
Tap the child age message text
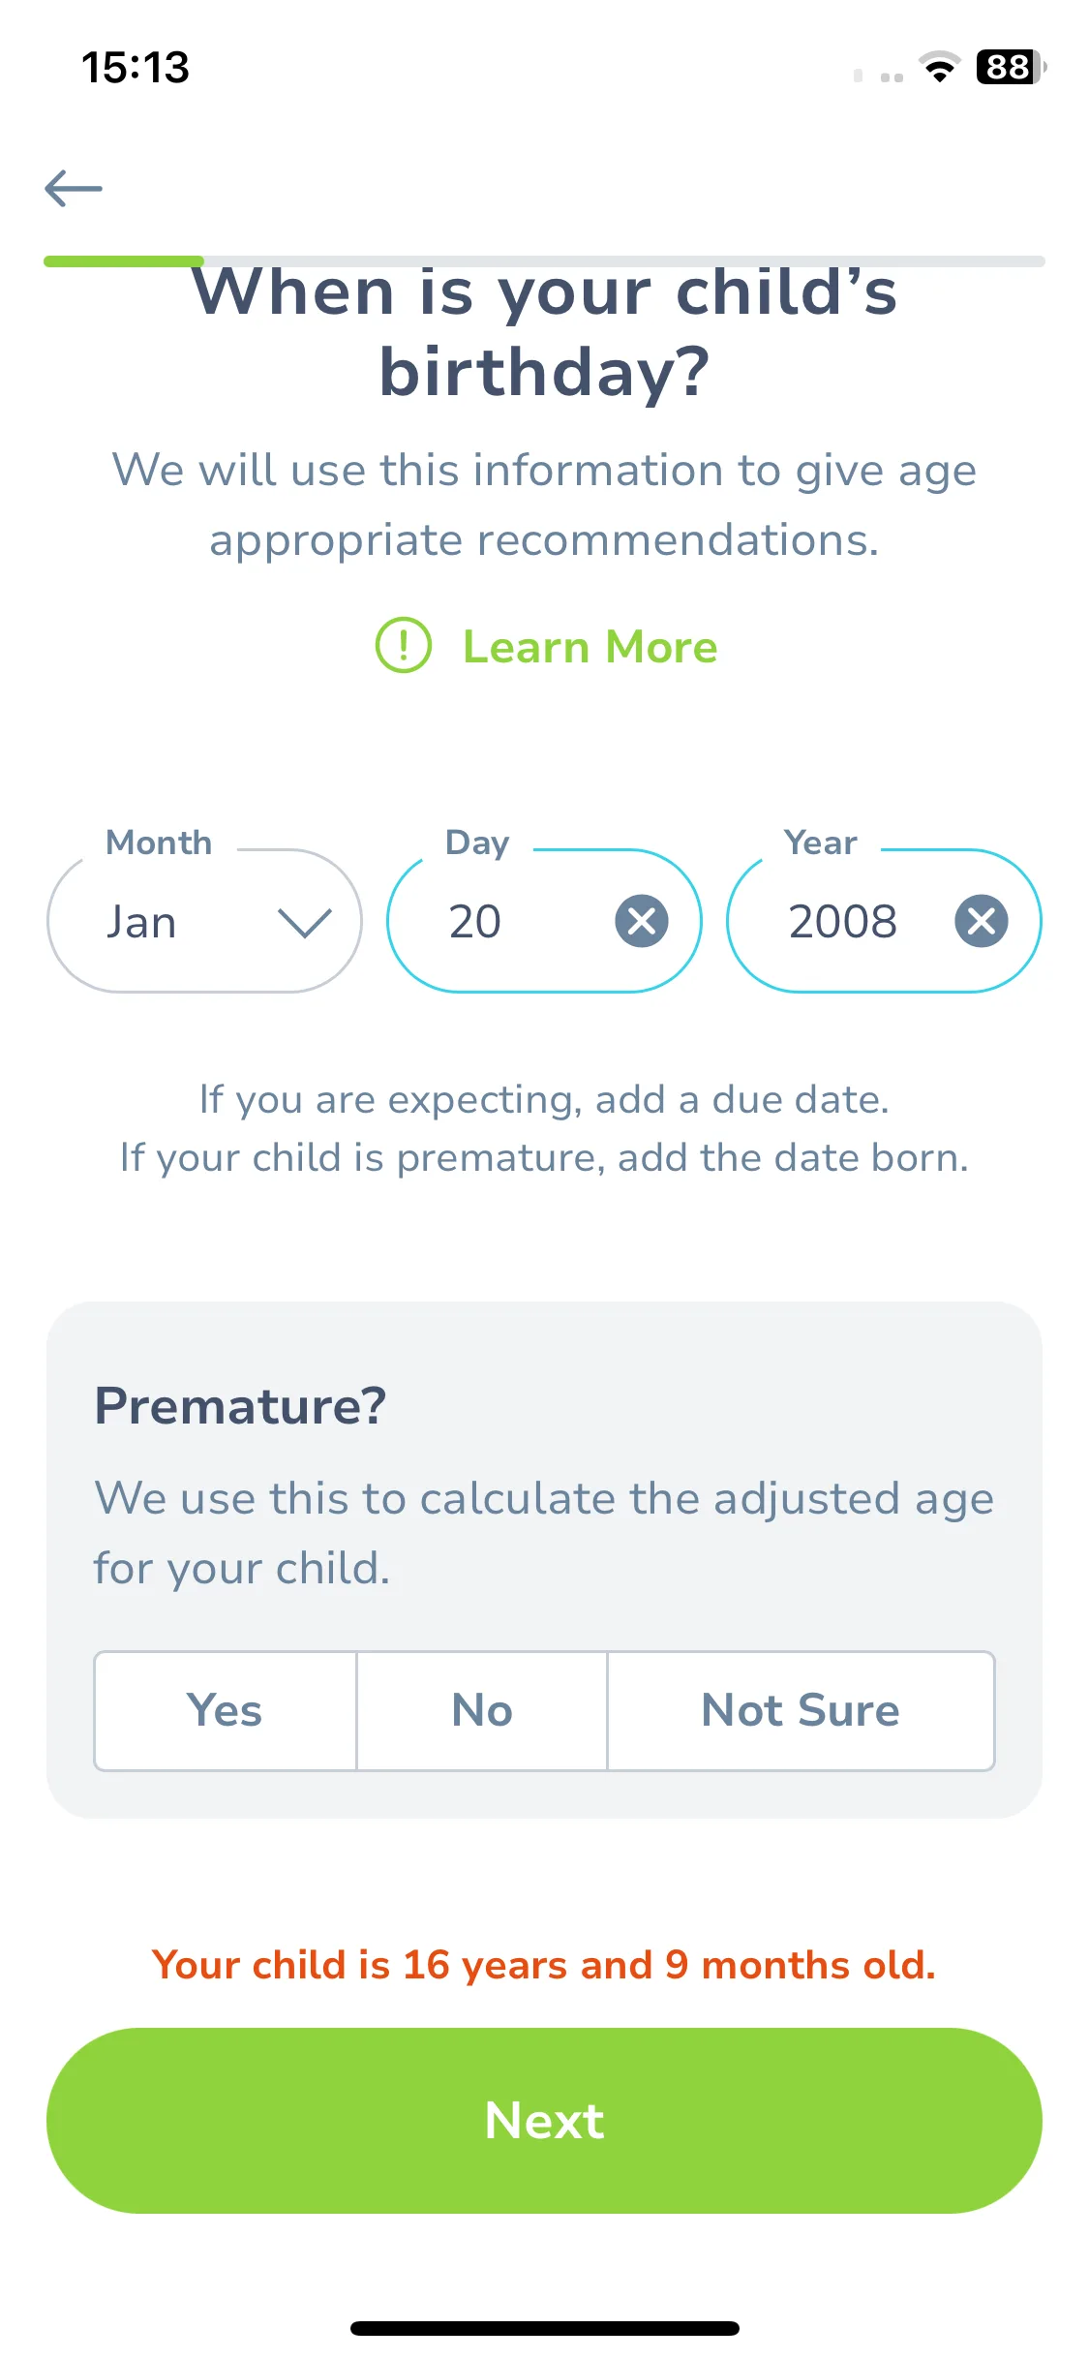pyautogui.click(x=544, y=1965)
